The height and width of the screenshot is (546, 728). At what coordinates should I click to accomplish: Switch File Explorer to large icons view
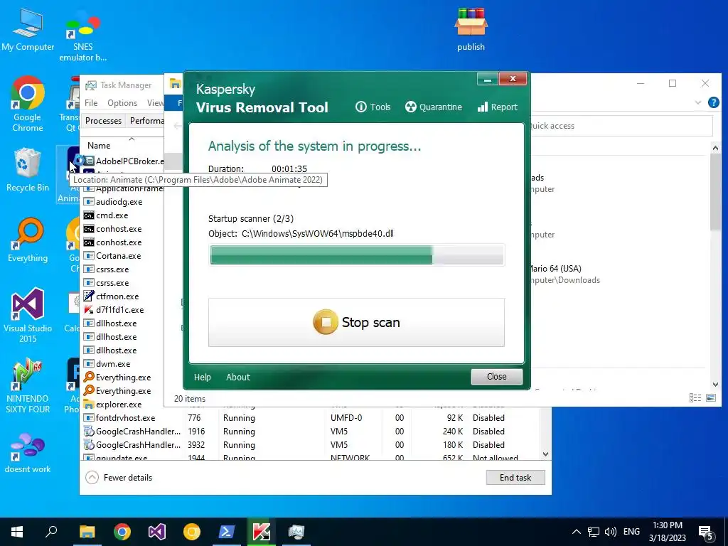point(710,398)
